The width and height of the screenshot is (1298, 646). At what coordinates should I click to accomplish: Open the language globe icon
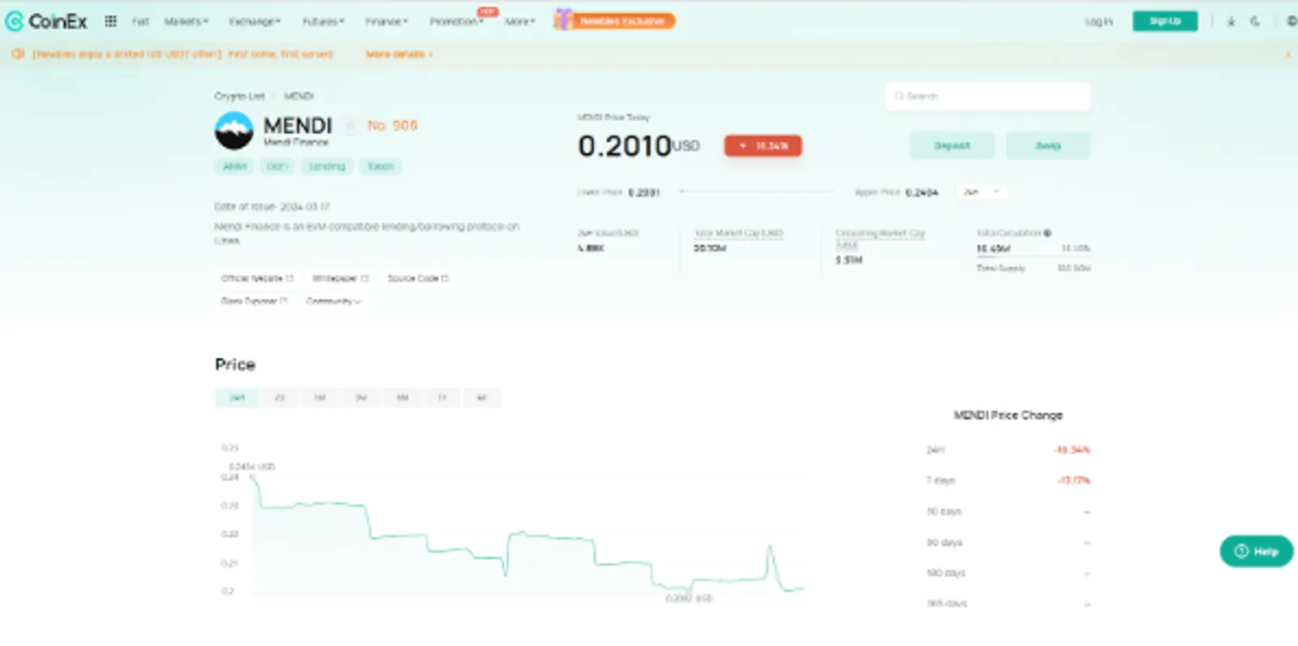pyautogui.click(x=1292, y=22)
